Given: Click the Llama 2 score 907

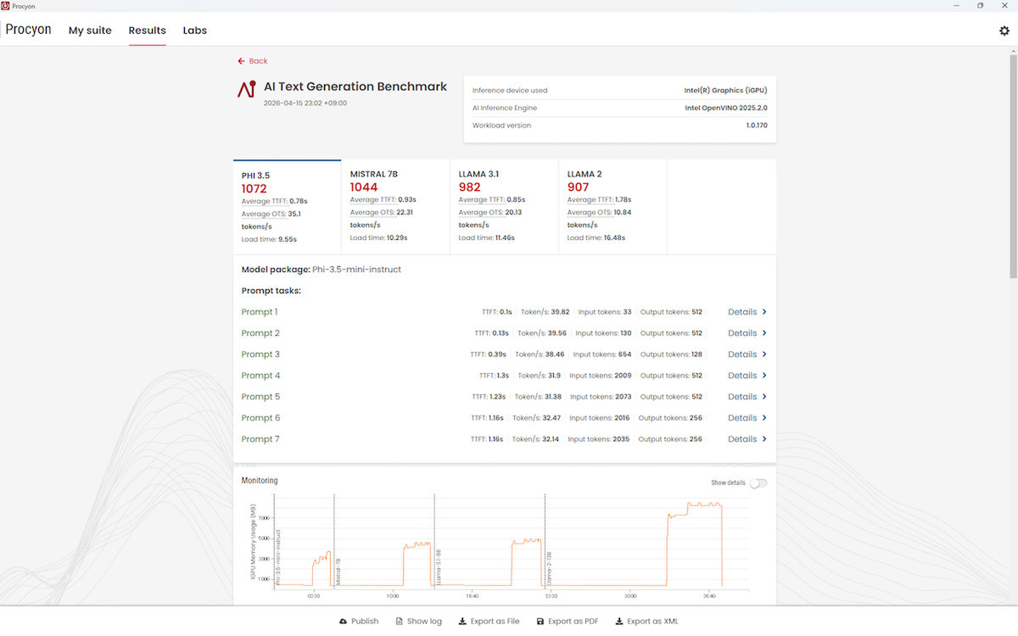Looking at the screenshot, I should (x=579, y=187).
